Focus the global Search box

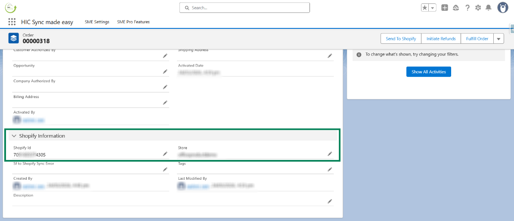(x=245, y=8)
